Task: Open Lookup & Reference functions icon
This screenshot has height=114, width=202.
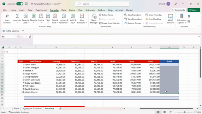Action: 64,16
